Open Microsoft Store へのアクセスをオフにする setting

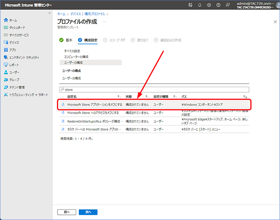tap(93, 113)
